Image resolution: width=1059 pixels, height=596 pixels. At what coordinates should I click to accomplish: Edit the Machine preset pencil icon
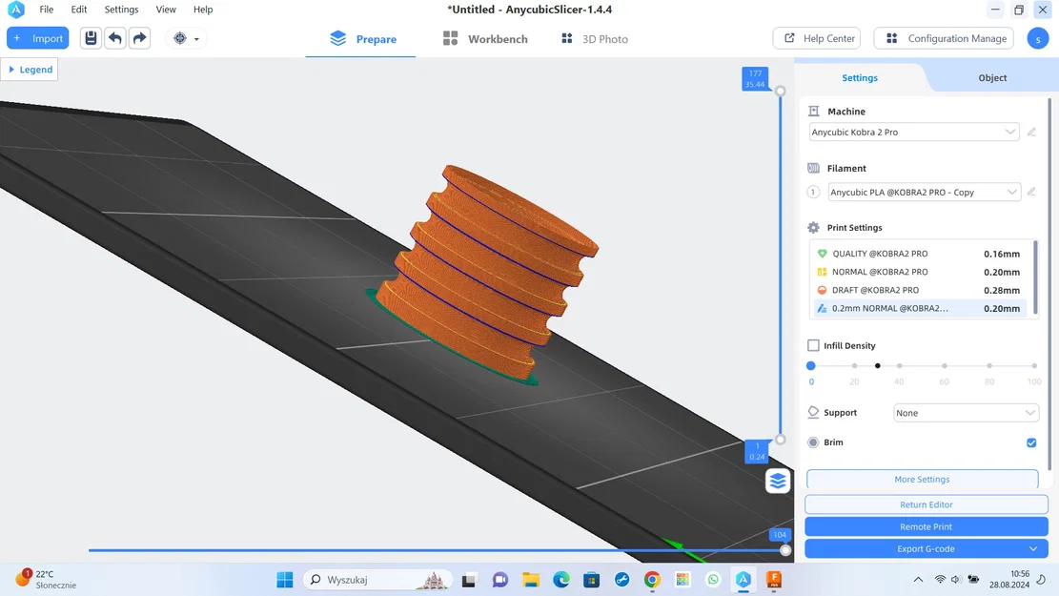pos(1031,132)
